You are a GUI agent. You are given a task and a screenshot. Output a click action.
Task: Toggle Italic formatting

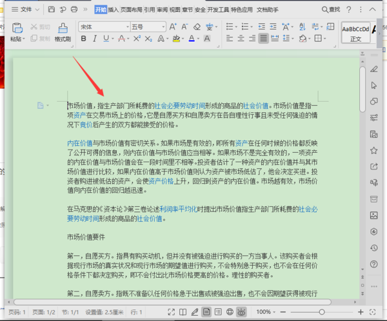point(95,39)
